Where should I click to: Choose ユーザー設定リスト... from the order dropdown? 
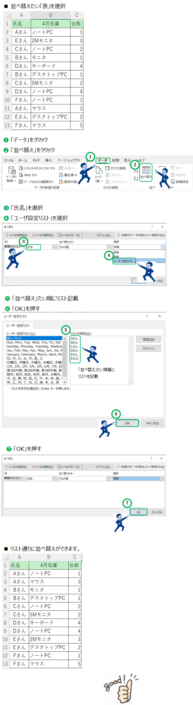[124, 261]
